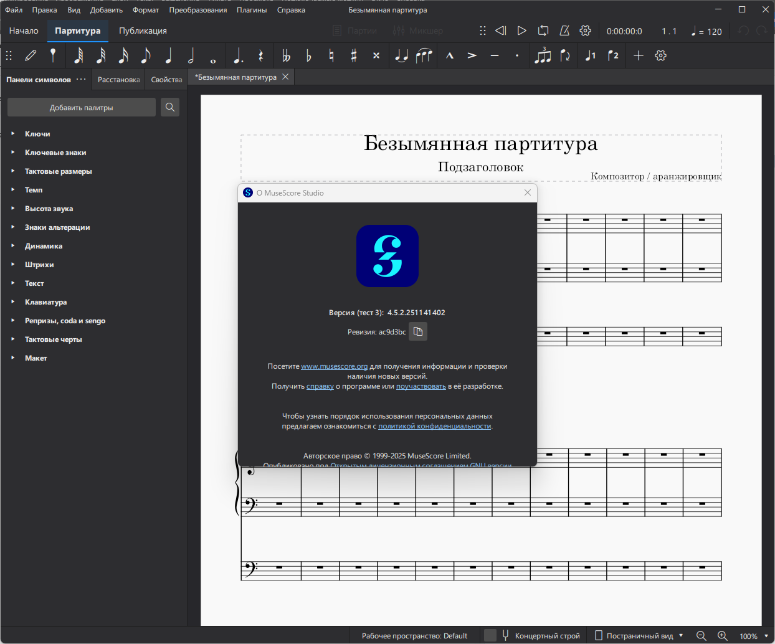This screenshot has height=644, width=775.
Task: Expand the Штрихи palette
Action: [x=12, y=264]
